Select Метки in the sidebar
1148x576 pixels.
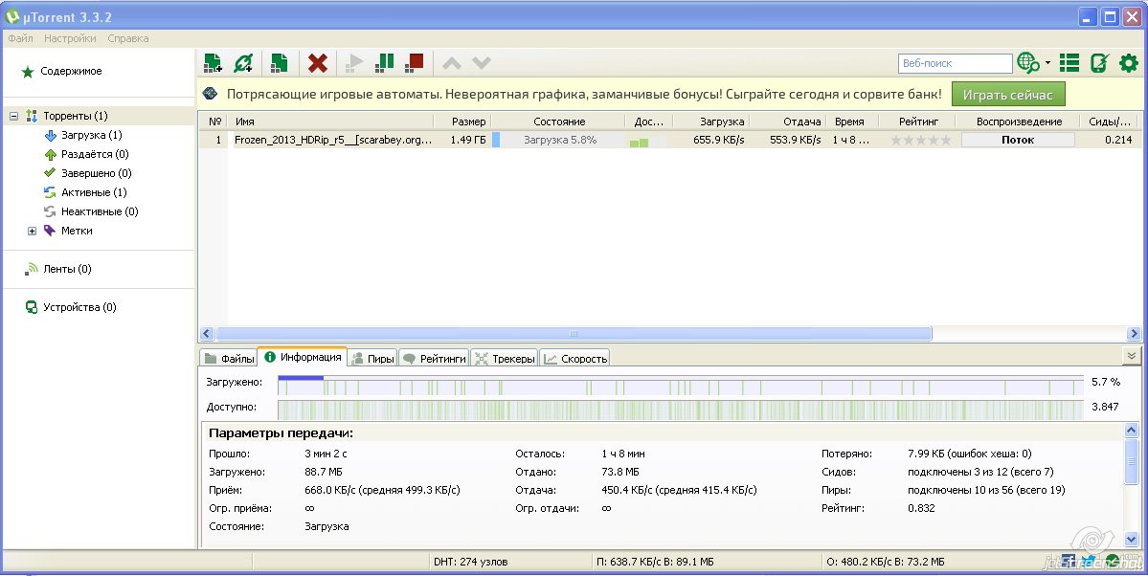[77, 231]
